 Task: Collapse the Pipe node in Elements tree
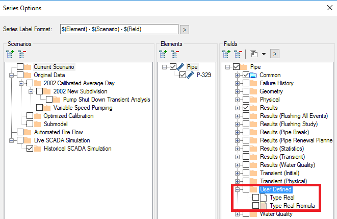pos(164,67)
